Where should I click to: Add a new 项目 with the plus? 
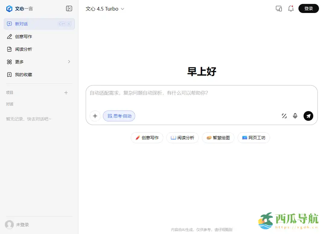[x=66, y=93]
